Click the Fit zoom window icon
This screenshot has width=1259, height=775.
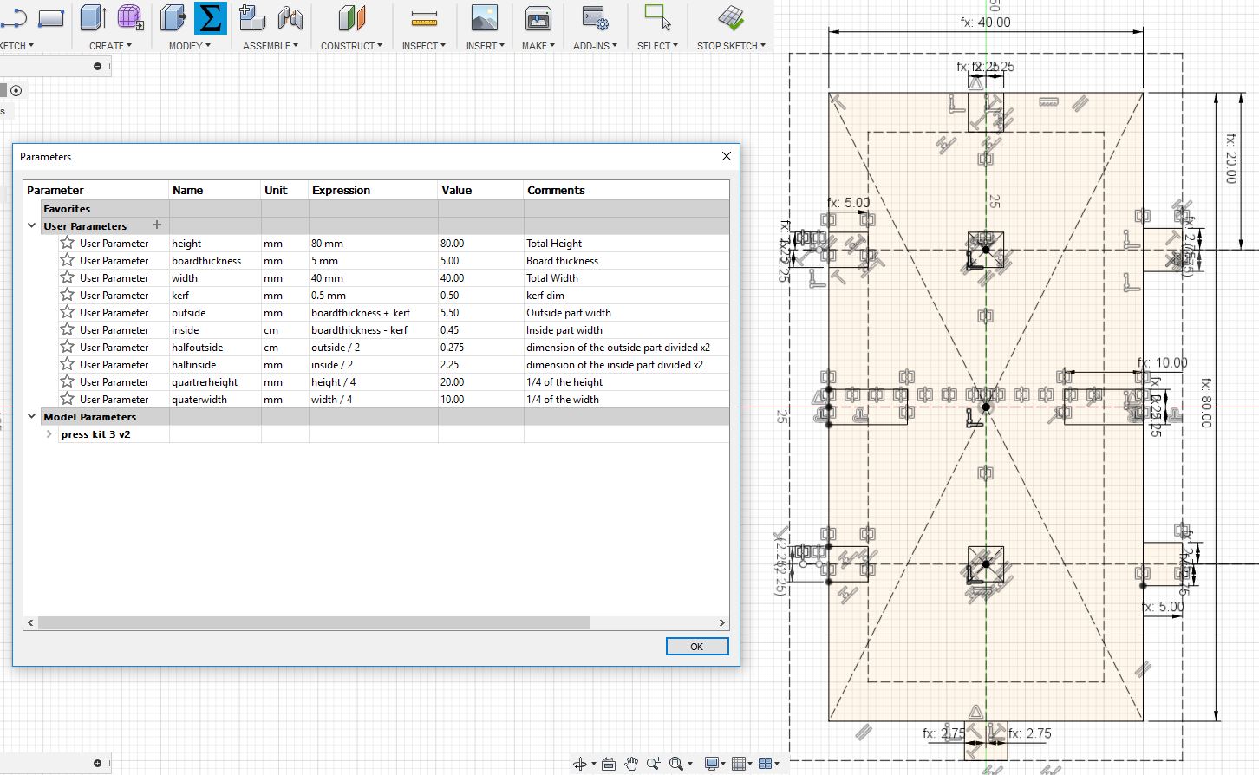pos(675,764)
